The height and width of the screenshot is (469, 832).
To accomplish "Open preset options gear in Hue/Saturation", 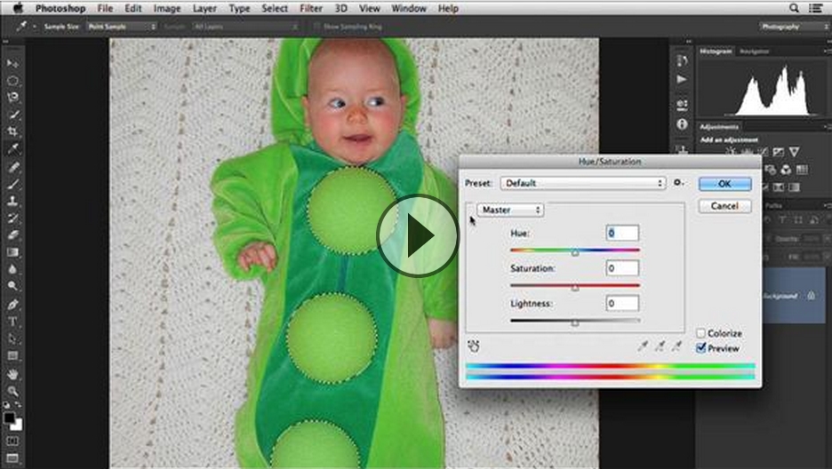I will (x=678, y=183).
